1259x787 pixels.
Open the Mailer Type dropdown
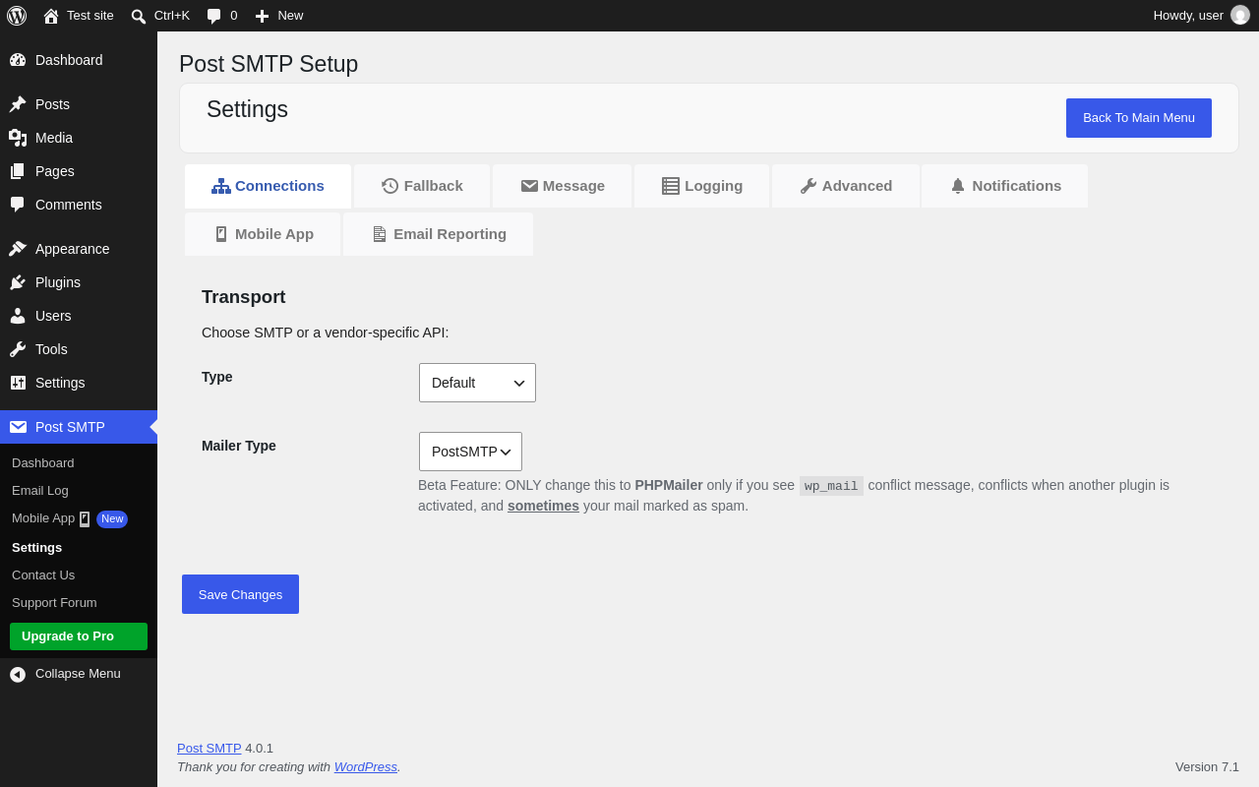[470, 452]
